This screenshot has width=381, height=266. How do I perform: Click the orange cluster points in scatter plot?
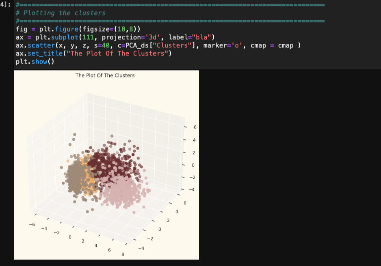click(x=90, y=178)
